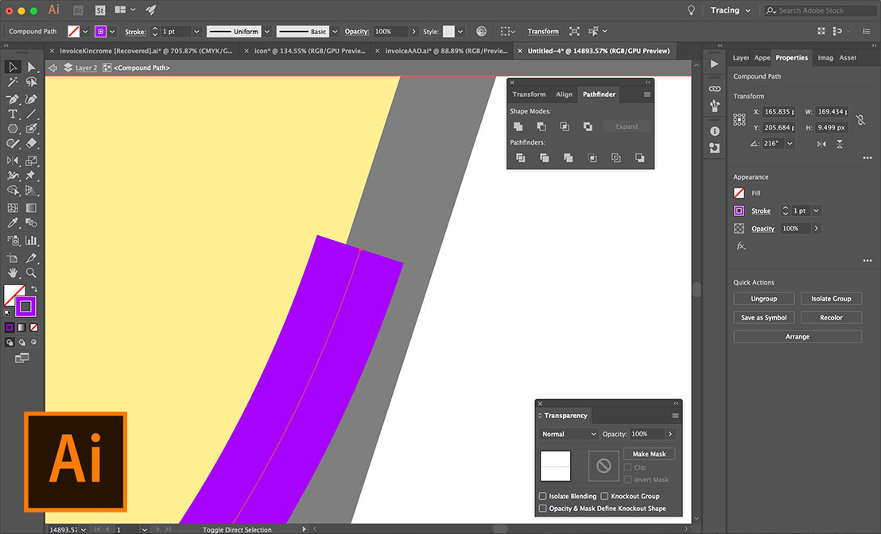Select the Type tool

click(13, 114)
